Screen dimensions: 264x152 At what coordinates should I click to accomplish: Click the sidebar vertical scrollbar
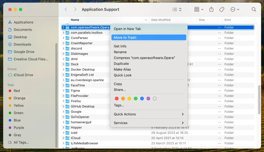point(56,95)
